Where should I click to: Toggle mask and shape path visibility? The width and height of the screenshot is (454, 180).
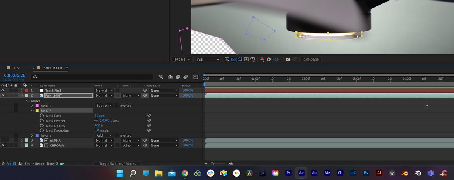point(240,60)
